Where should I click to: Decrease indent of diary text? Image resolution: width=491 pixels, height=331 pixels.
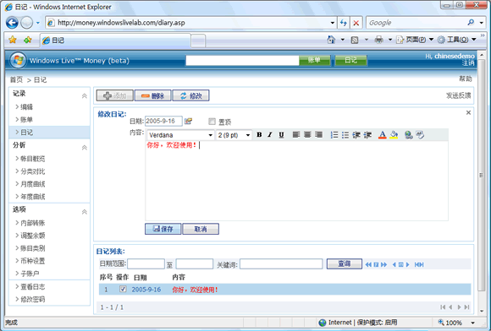356,134
